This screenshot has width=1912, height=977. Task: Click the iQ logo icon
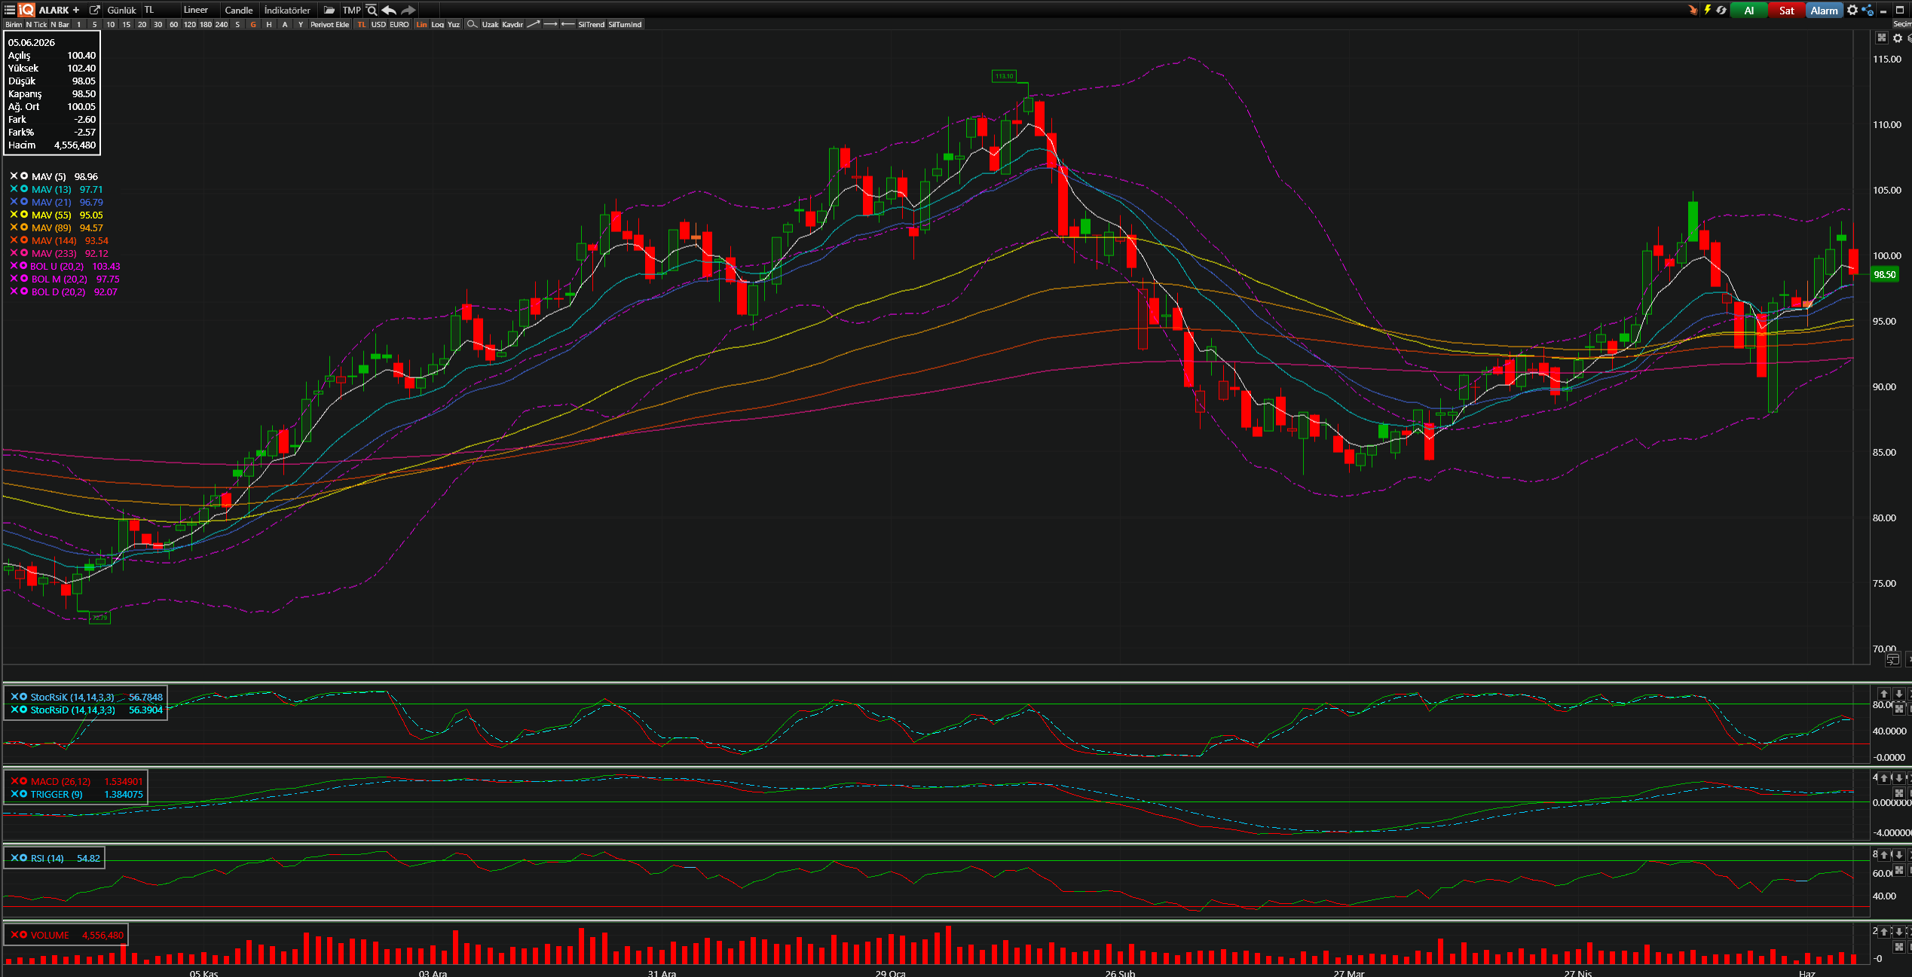point(26,10)
